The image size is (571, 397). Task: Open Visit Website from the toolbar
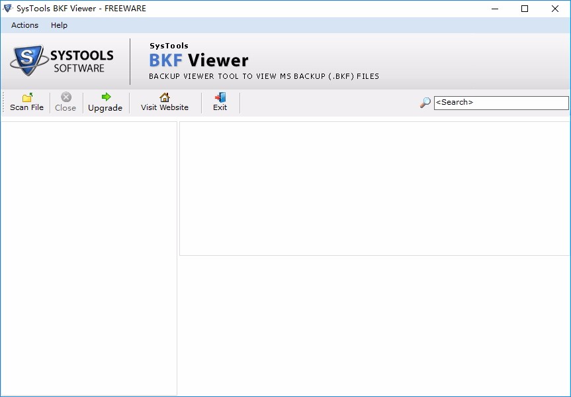tap(165, 102)
